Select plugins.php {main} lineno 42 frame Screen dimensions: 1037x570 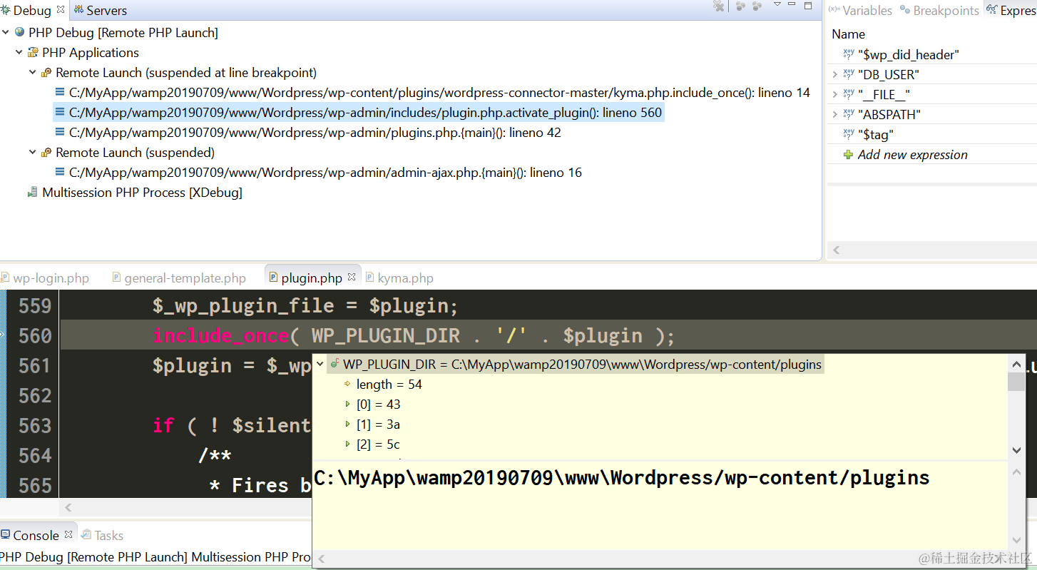click(315, 133)
